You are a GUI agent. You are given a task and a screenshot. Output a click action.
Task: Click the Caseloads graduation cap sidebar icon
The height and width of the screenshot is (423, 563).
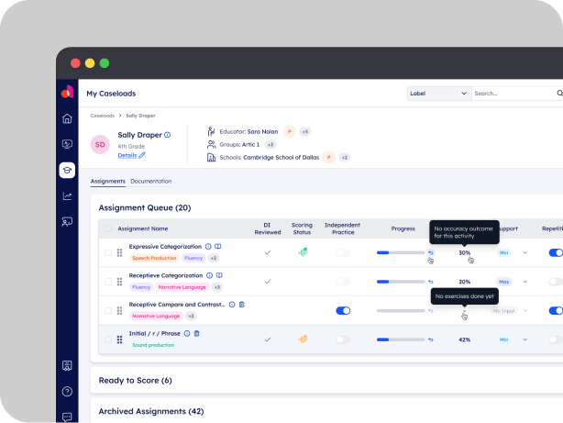point(67,170)
